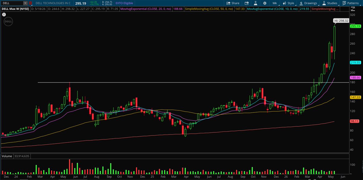
Task: Click the magenta 188.66 axis tag
Action: [355, 77]
